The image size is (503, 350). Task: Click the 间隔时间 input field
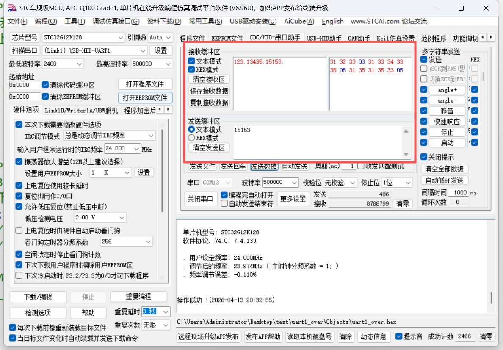click(459, 192)
